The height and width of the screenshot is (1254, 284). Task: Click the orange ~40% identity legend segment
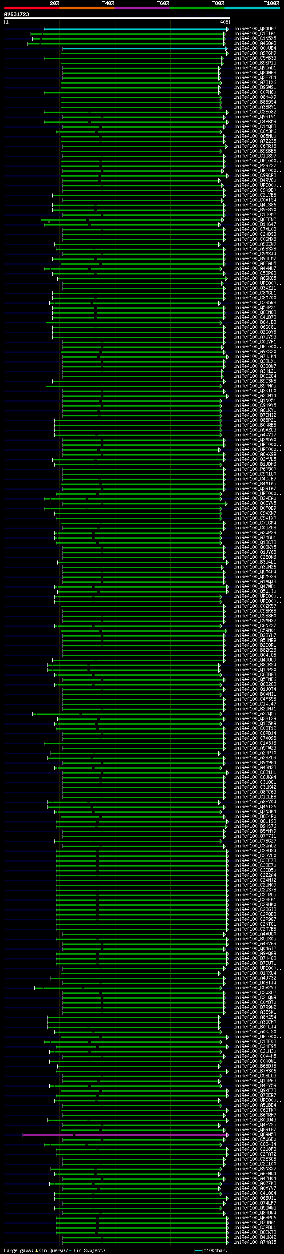pos(87,8)
